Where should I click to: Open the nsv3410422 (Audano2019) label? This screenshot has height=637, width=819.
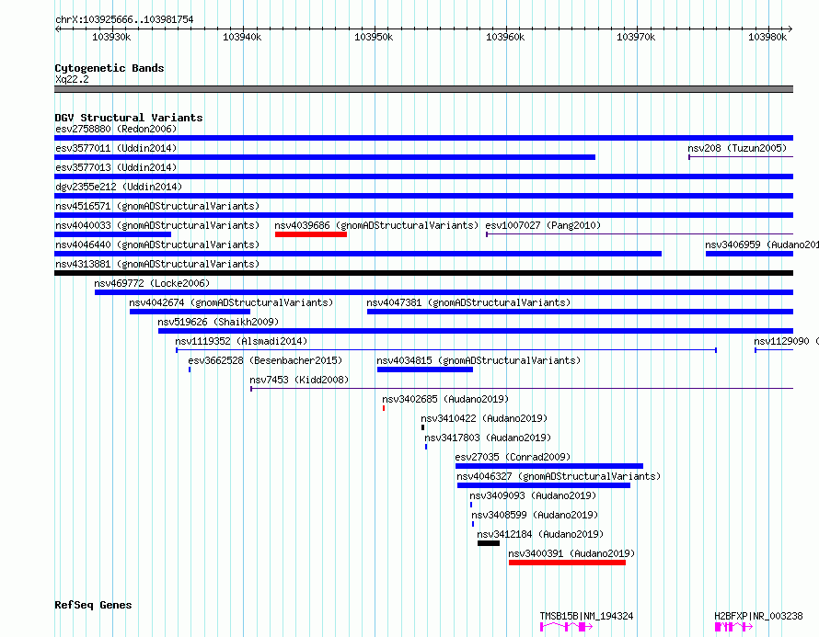coord(484,418)
